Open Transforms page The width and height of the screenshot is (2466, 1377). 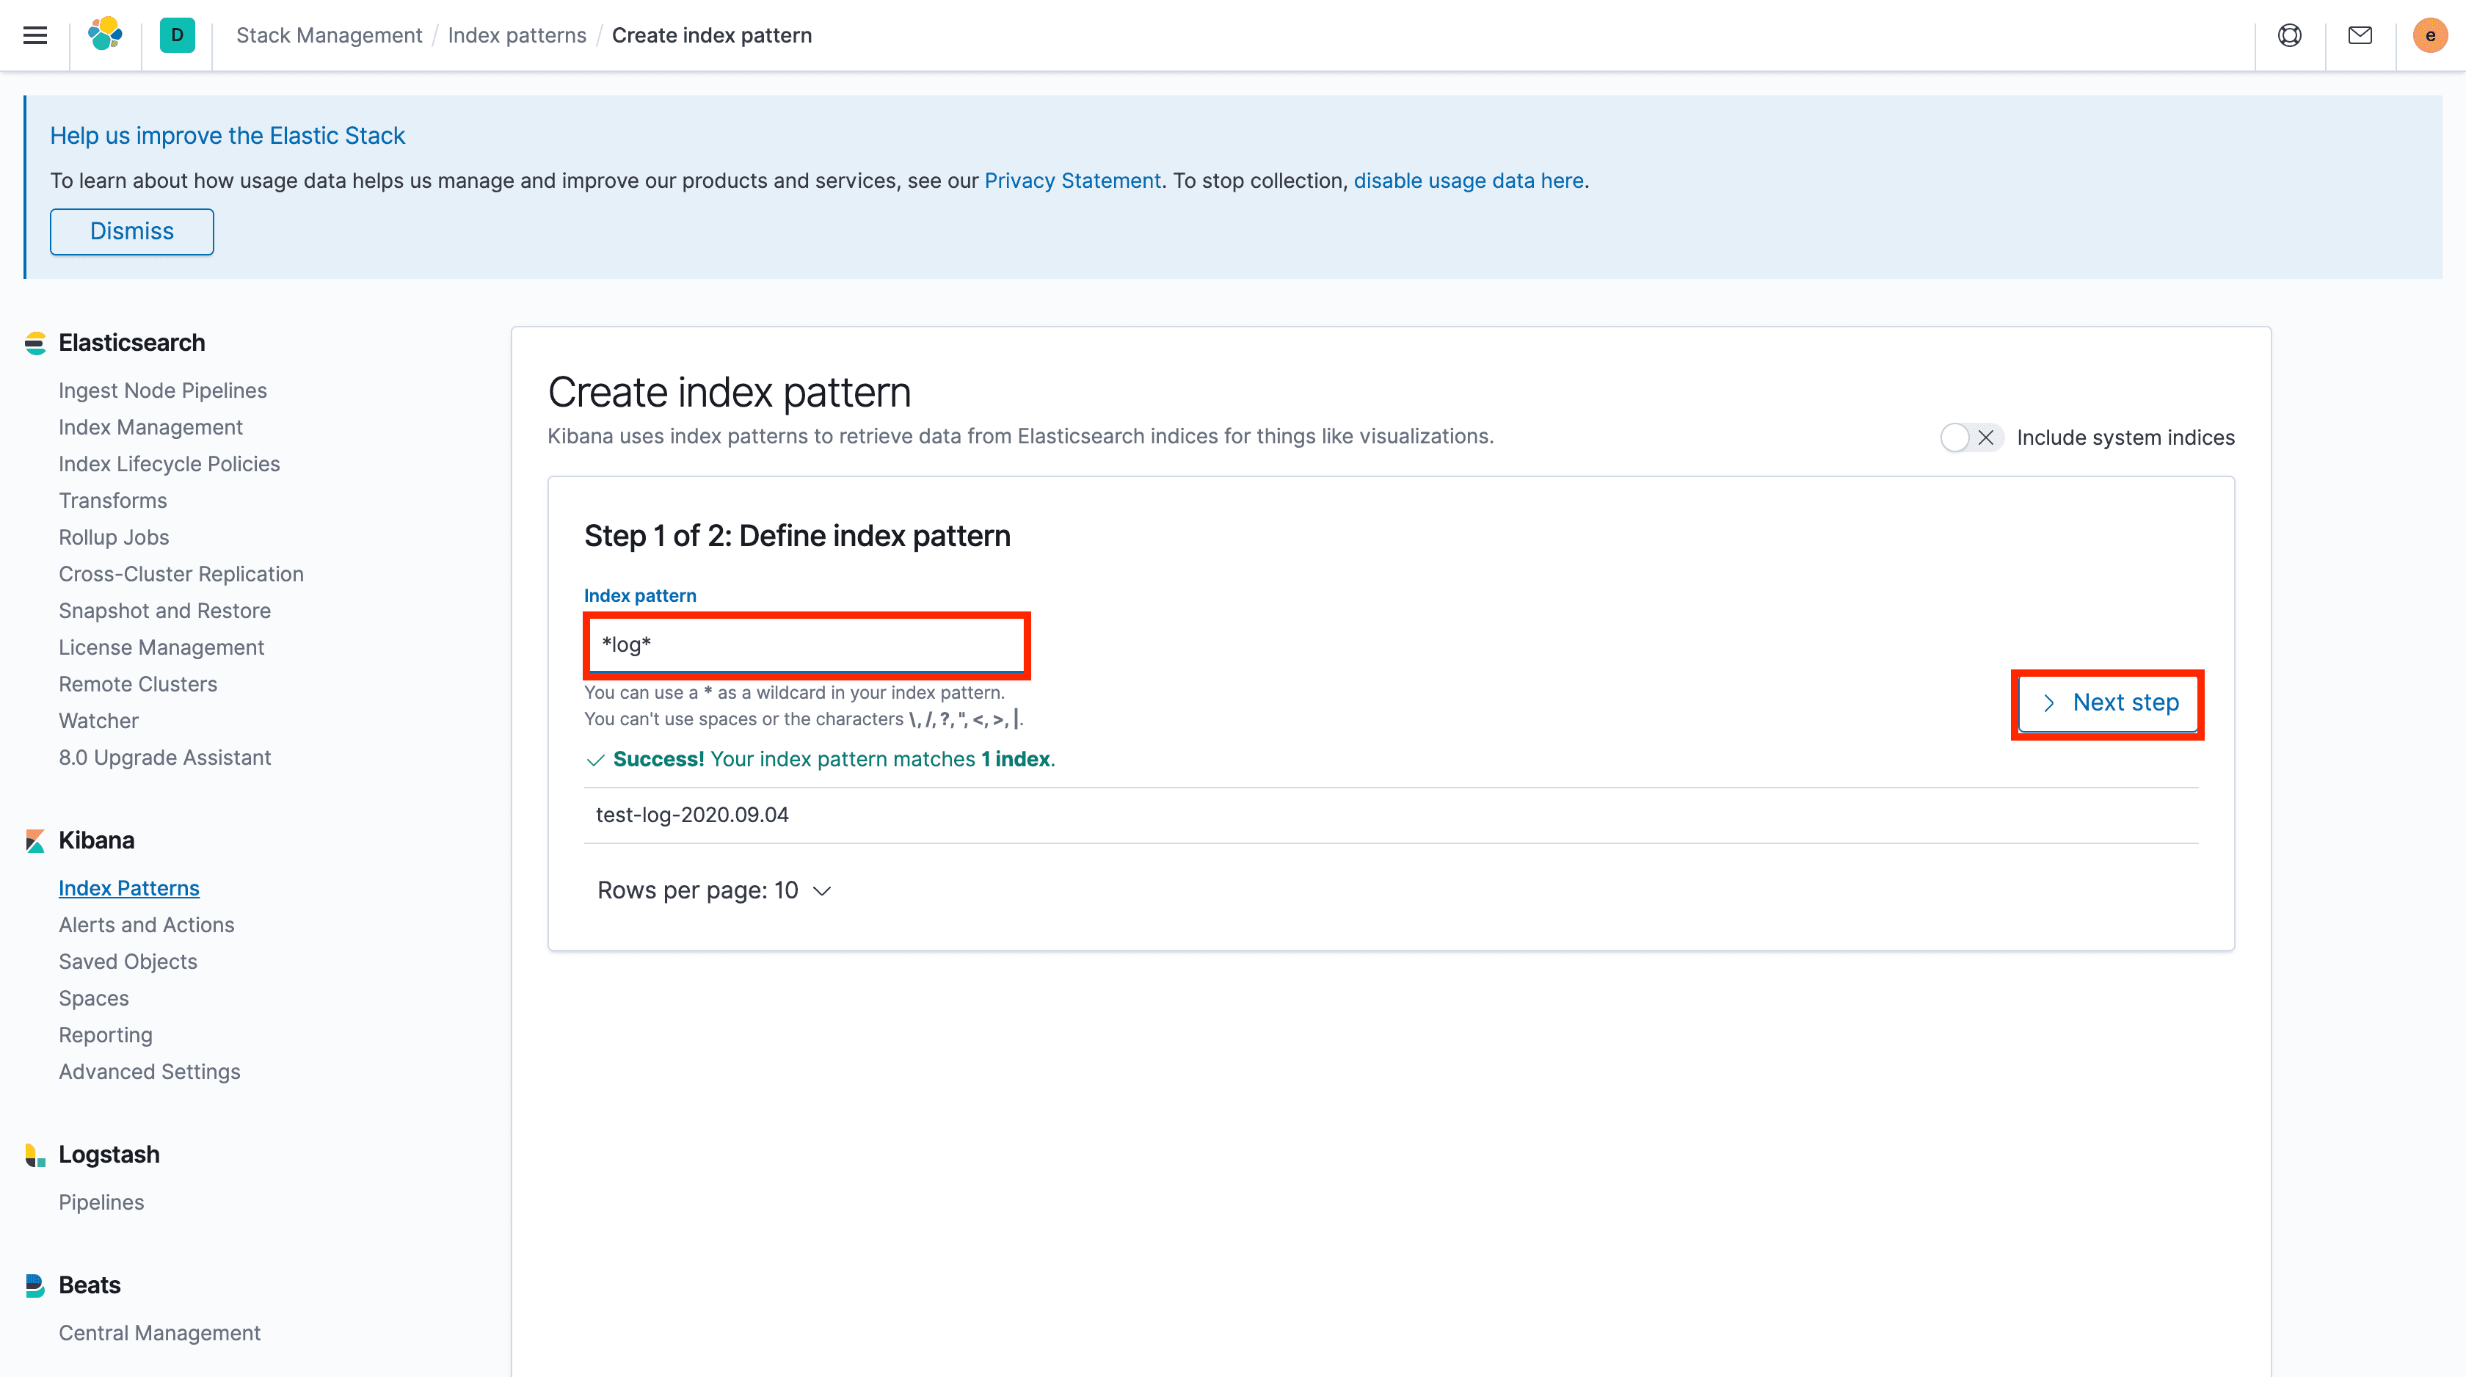coord(113,501)
